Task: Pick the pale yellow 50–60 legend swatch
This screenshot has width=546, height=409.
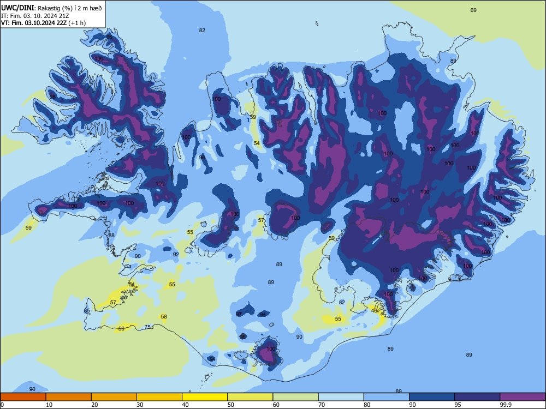Action: pyautogui.click(x=250, y=397)
